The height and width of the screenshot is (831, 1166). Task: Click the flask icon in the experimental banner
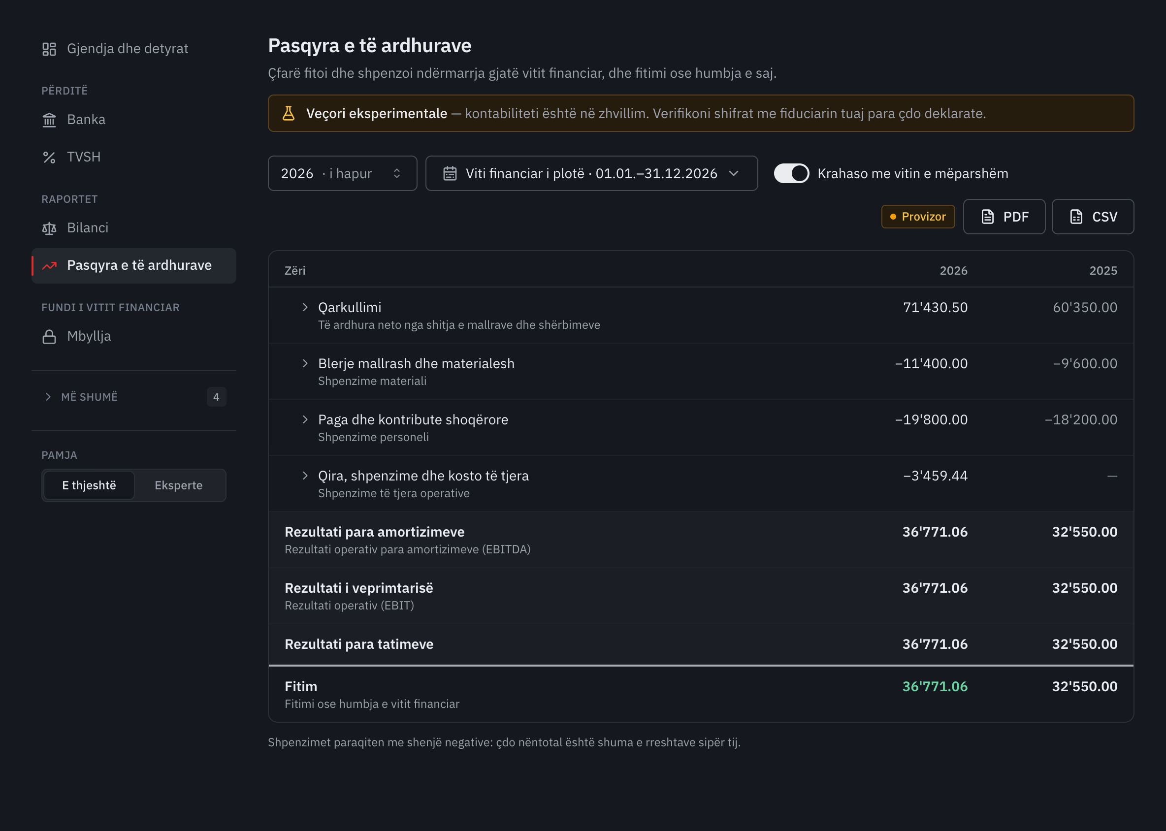(289, 113)
